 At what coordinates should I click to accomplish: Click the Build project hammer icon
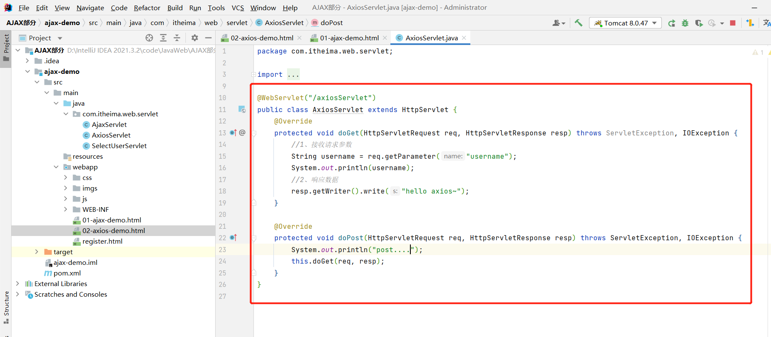(x=578, y=23)
